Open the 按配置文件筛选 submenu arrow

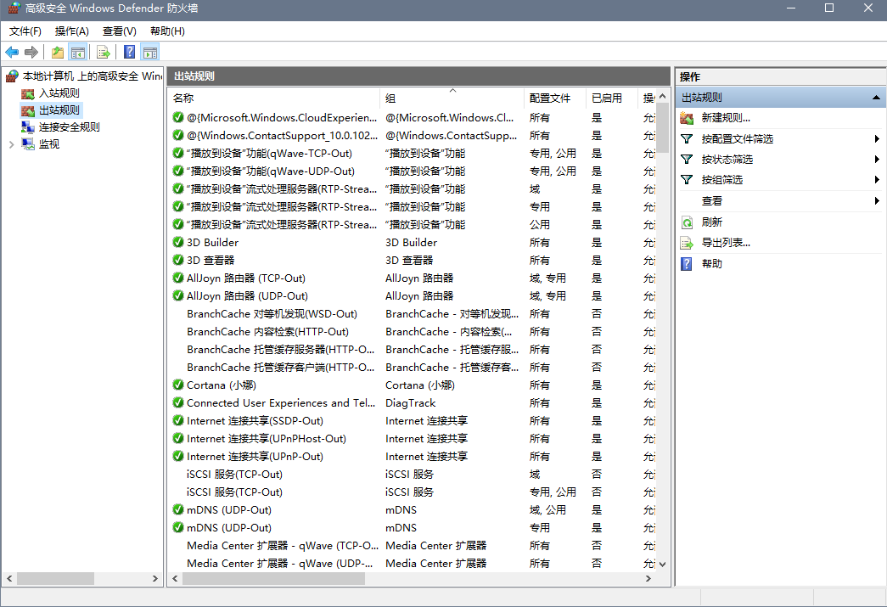[x=876, y=138]
